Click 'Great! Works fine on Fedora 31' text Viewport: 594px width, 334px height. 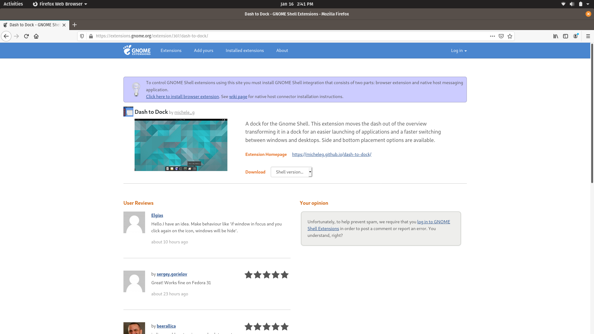click(181, 283)
